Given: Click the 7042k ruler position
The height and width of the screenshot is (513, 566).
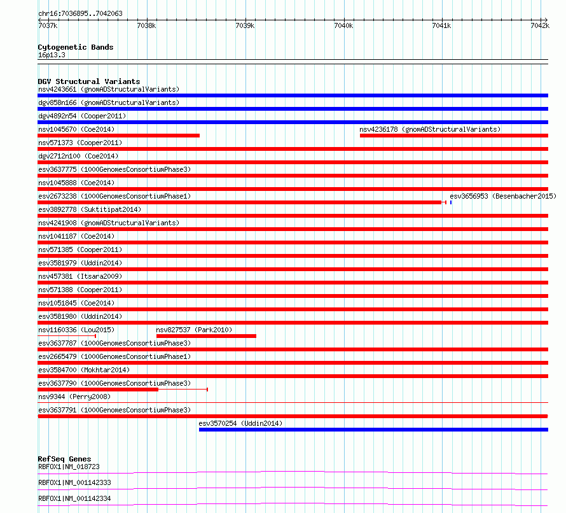Looking at the screenshot, I should coord(540,25).
